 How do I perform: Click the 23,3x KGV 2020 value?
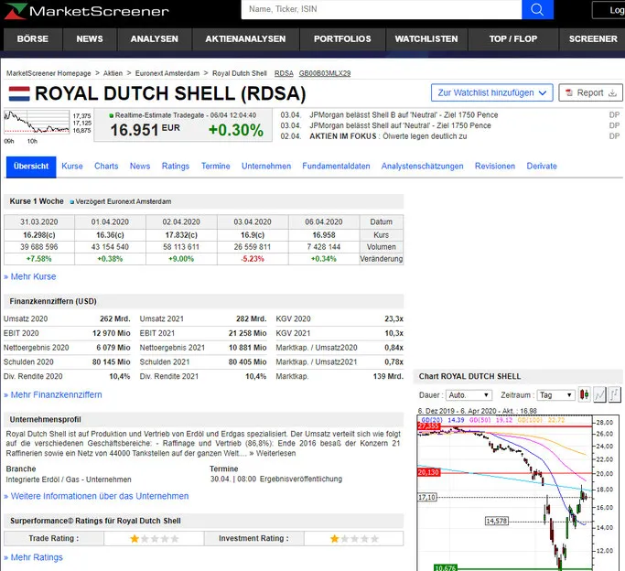393,318
